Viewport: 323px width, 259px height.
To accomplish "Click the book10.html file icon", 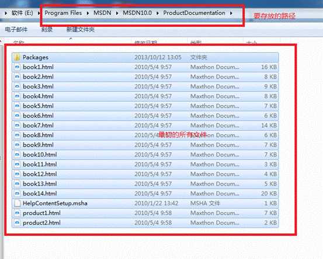I will click(18, 155).
